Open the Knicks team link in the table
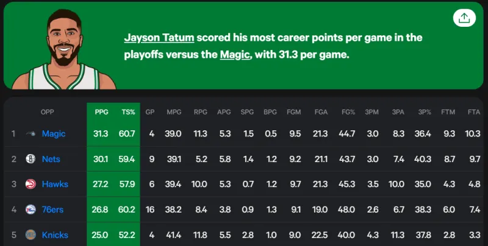Image resolution: width=488 pixels, height=246 pixels. tap(55, 235)
